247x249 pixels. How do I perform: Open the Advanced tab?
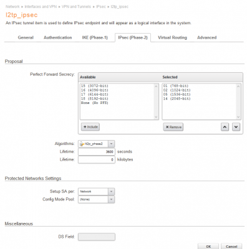click(x=207, y=37)
